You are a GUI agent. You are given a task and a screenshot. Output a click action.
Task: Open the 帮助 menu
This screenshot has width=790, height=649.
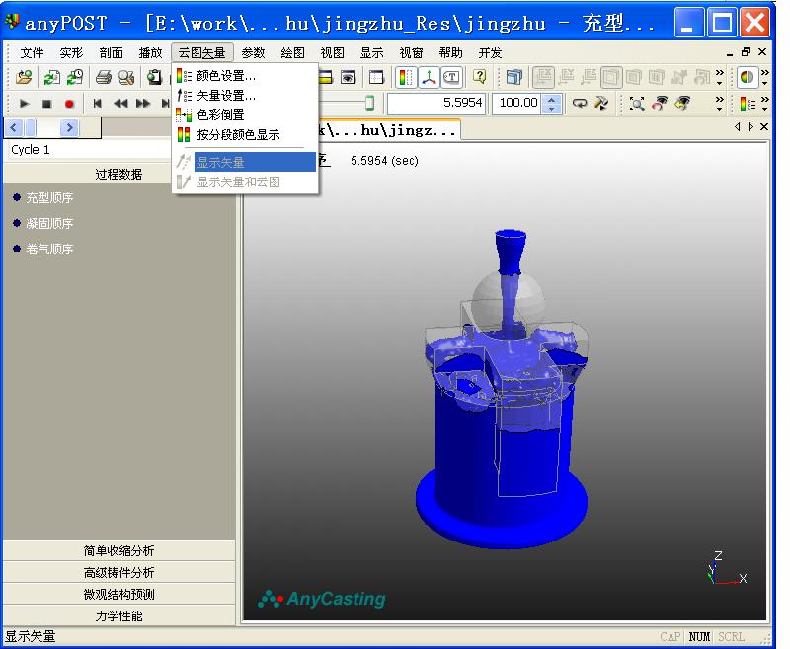point(450,53)
